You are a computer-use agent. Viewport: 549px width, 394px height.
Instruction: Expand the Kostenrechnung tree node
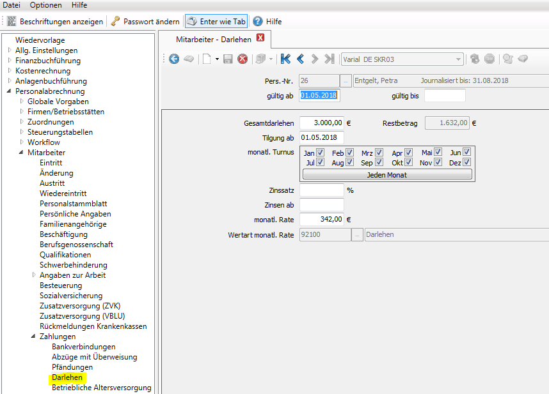point(10,70)
